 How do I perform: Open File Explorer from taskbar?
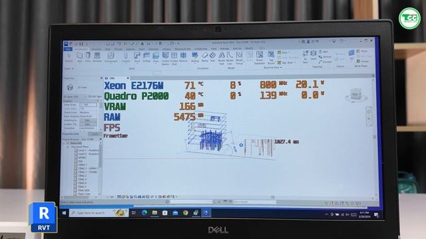click(x=154, y=212)
